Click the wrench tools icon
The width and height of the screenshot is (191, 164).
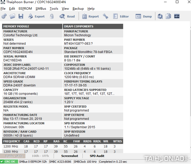coord(106,16)
